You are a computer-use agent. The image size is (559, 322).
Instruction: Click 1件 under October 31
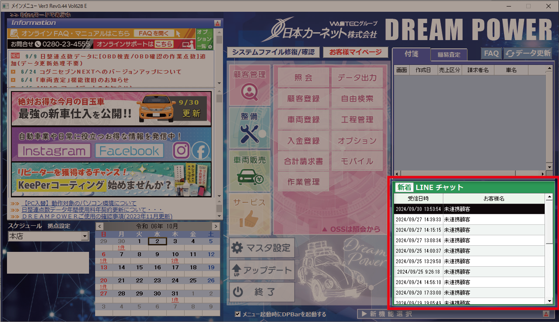point(175,300)
